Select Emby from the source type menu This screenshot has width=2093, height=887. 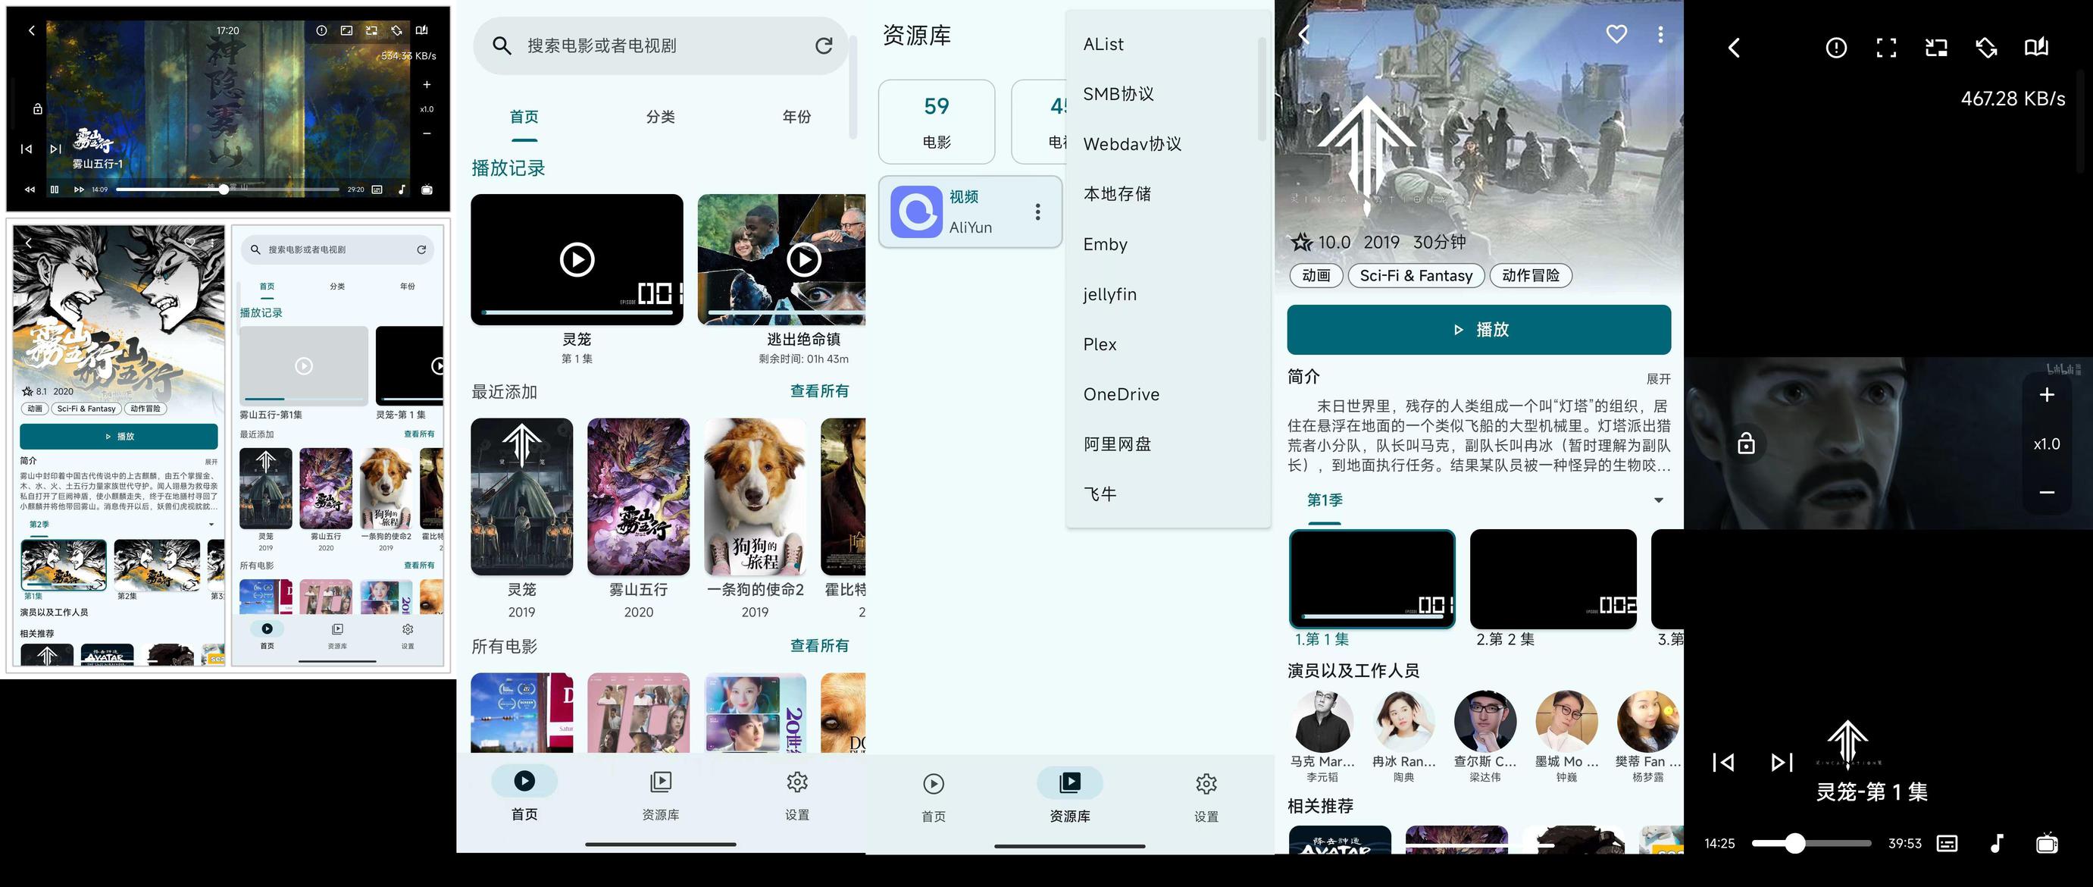[x=1105, y=245]
